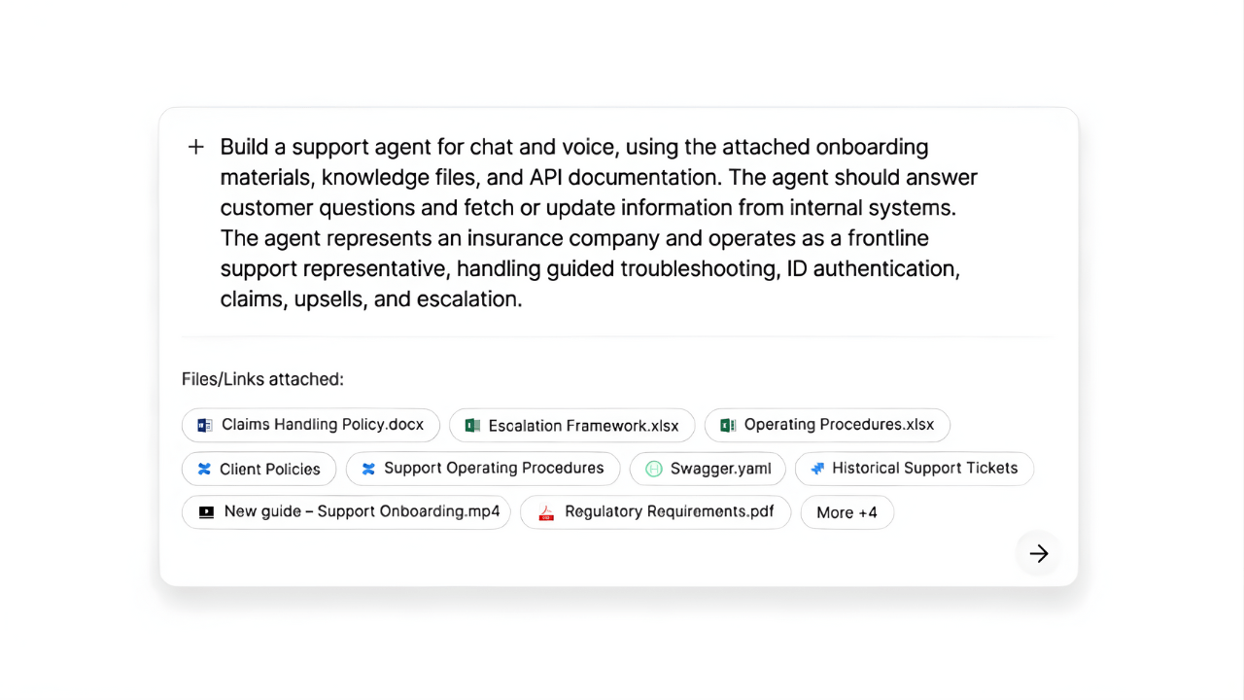Expand the More +4 attachments chip
The height and width of the screenshot is (700, 1244).
[847, 512]
